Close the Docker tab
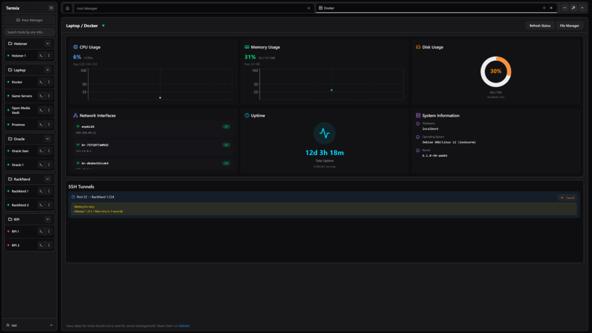The image size is (592, 333). pos(551,8)
